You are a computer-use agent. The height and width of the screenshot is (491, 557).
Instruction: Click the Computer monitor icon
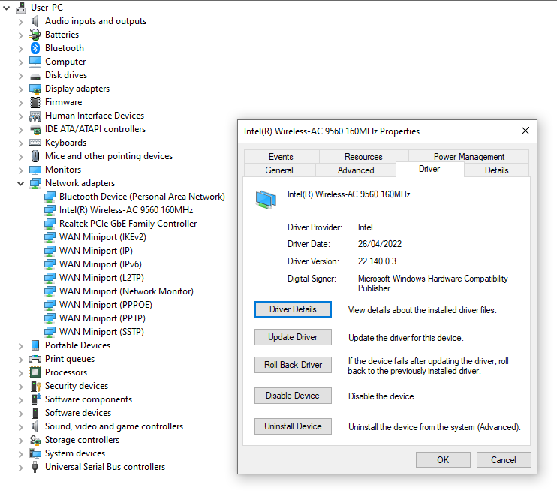coord(35,62)
